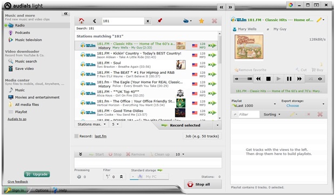Click the Record selected button

(185, 125)
